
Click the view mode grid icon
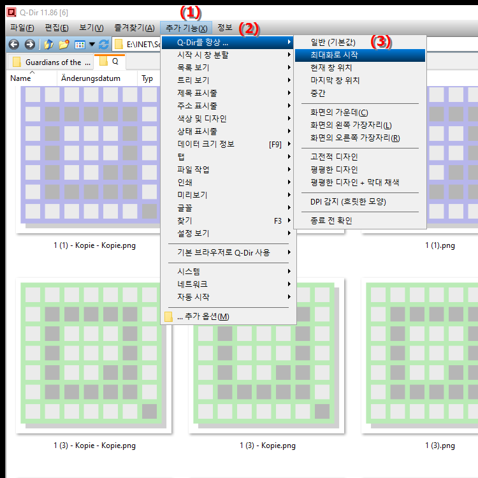click(x=80, y=45)
